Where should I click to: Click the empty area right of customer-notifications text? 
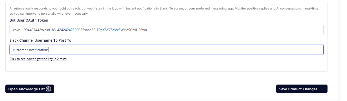[186, 50]
